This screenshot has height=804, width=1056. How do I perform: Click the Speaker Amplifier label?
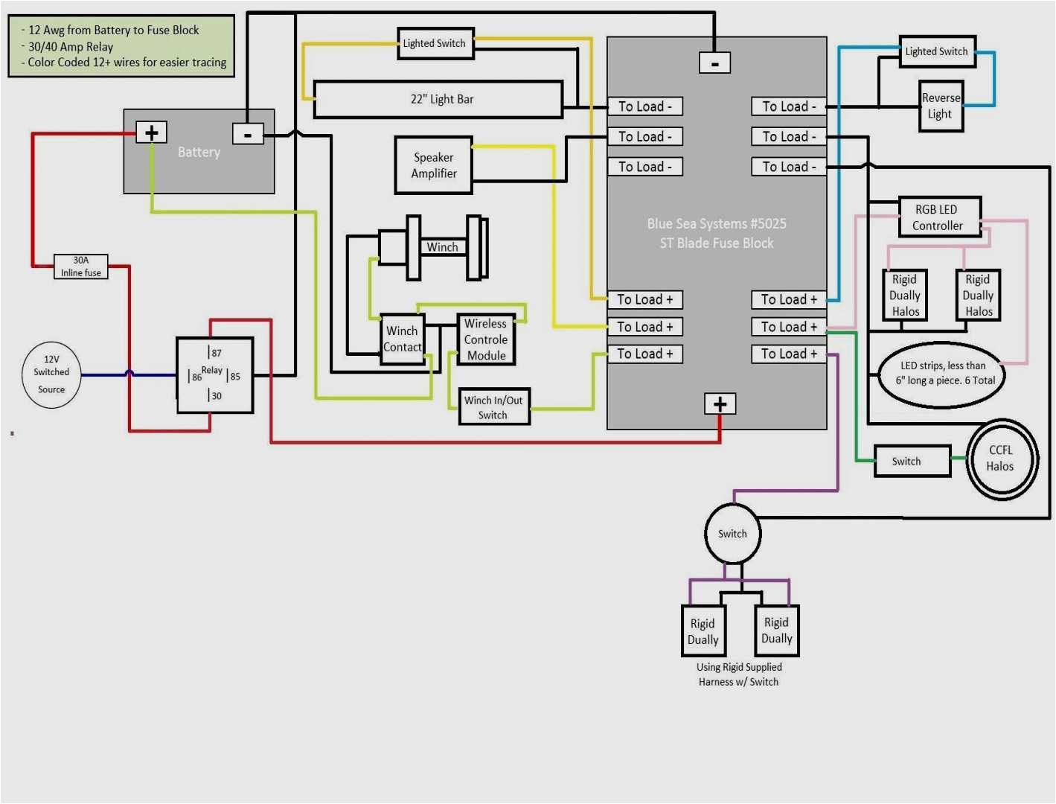(x=434, y=165)
